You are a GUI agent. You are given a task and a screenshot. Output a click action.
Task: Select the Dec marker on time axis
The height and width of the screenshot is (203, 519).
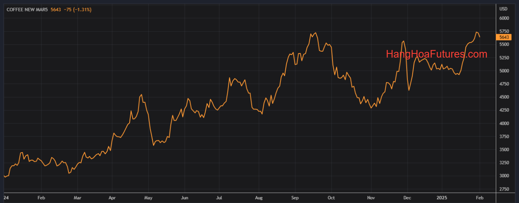point(407,198)
